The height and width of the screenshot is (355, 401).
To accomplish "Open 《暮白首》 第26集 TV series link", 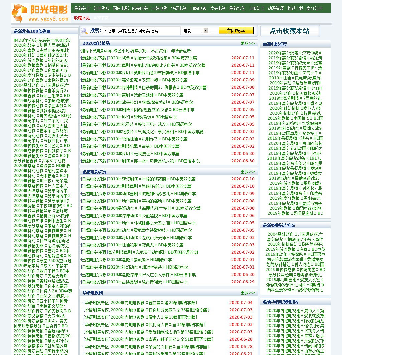I will [140, 303].
